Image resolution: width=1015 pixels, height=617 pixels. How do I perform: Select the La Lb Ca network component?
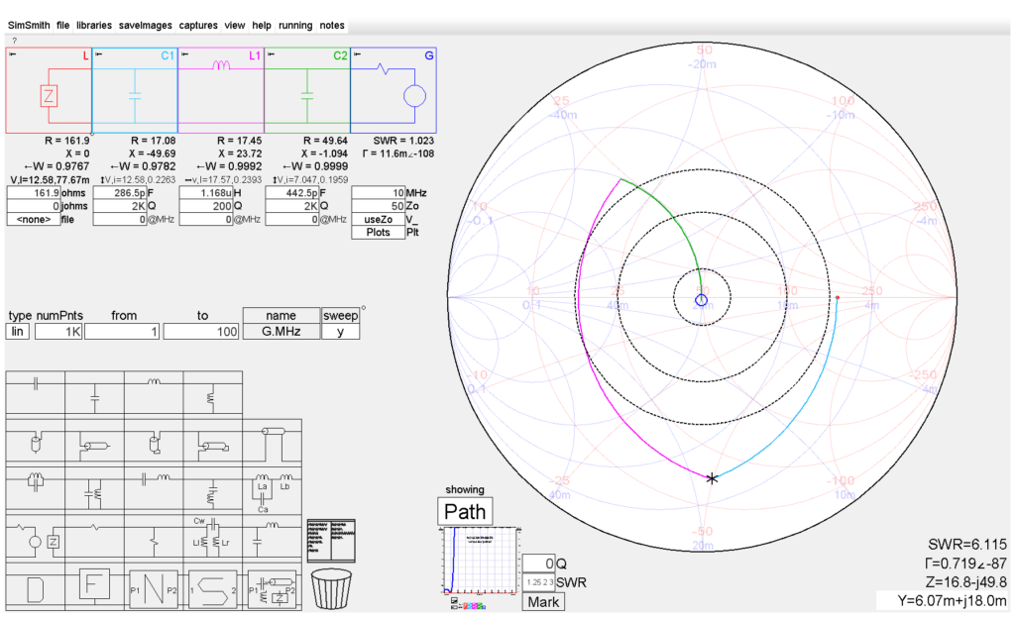point(272,491)
